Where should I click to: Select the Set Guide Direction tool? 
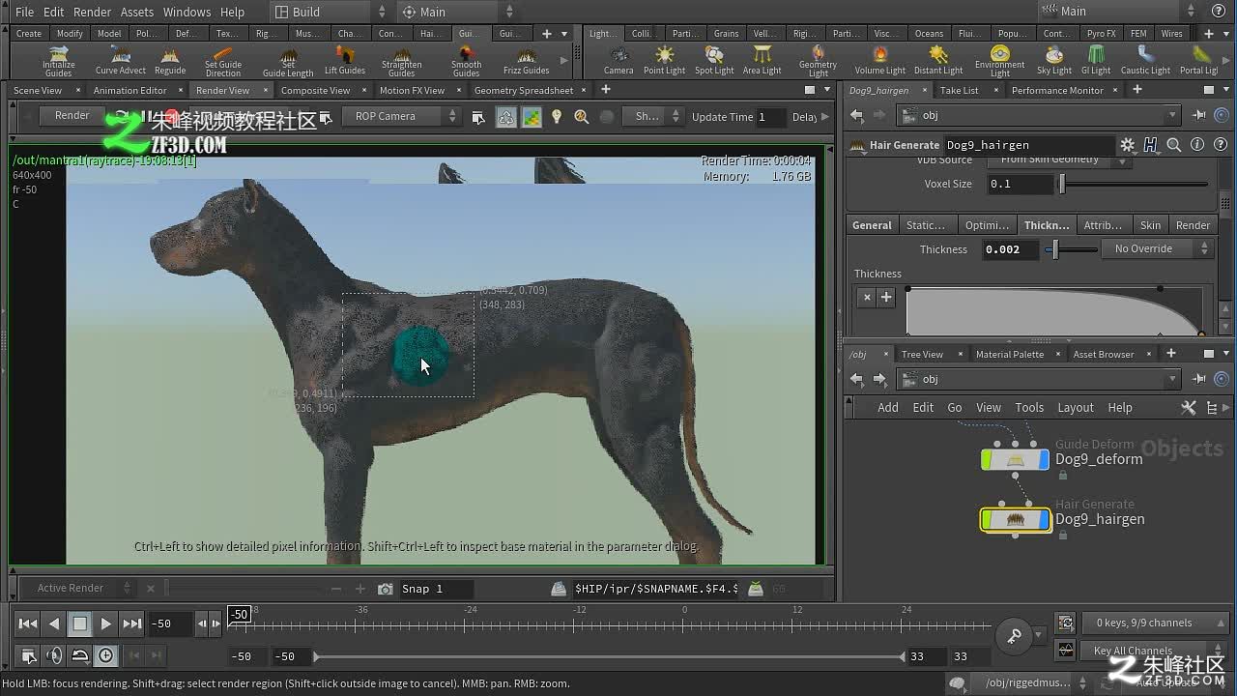click(223, 61)
